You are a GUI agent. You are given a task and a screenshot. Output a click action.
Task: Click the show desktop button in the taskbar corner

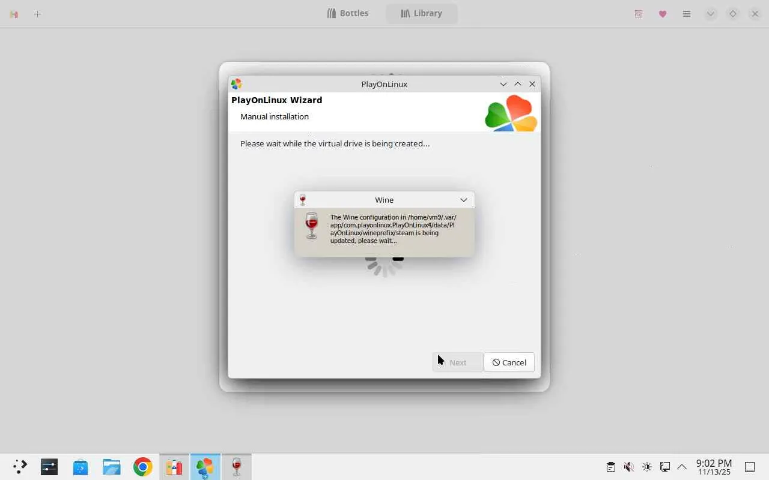point(750,467)
